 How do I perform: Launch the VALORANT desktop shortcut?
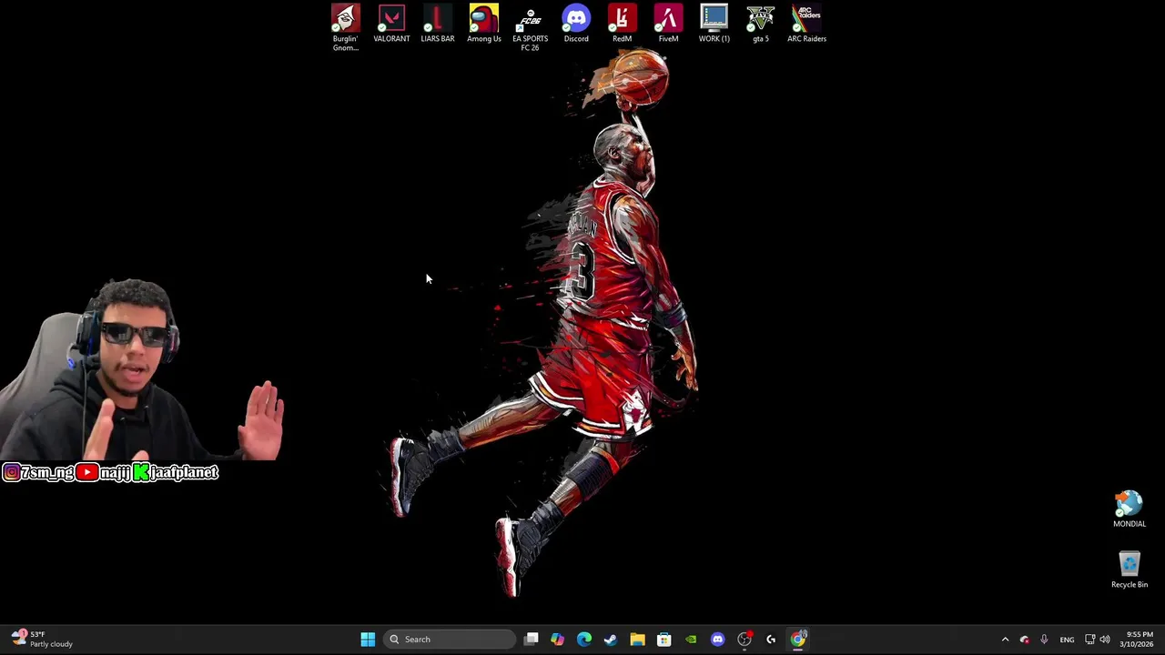[391, 24]
